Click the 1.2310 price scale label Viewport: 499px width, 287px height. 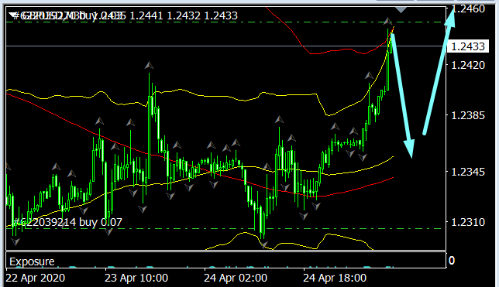point(468,222)
